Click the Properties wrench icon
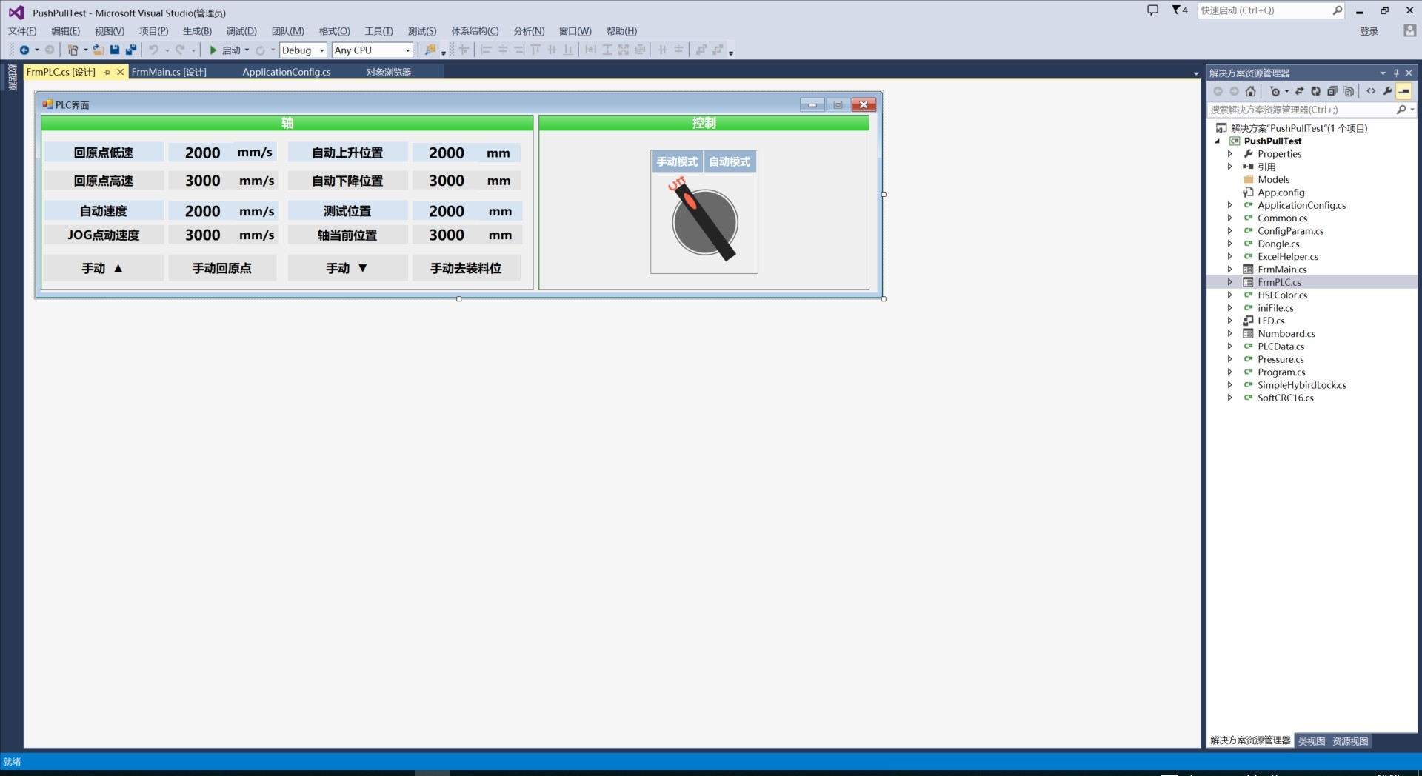Image resolution: width=1422 pixels, height=776 pixels. [x=1387, y=91]
